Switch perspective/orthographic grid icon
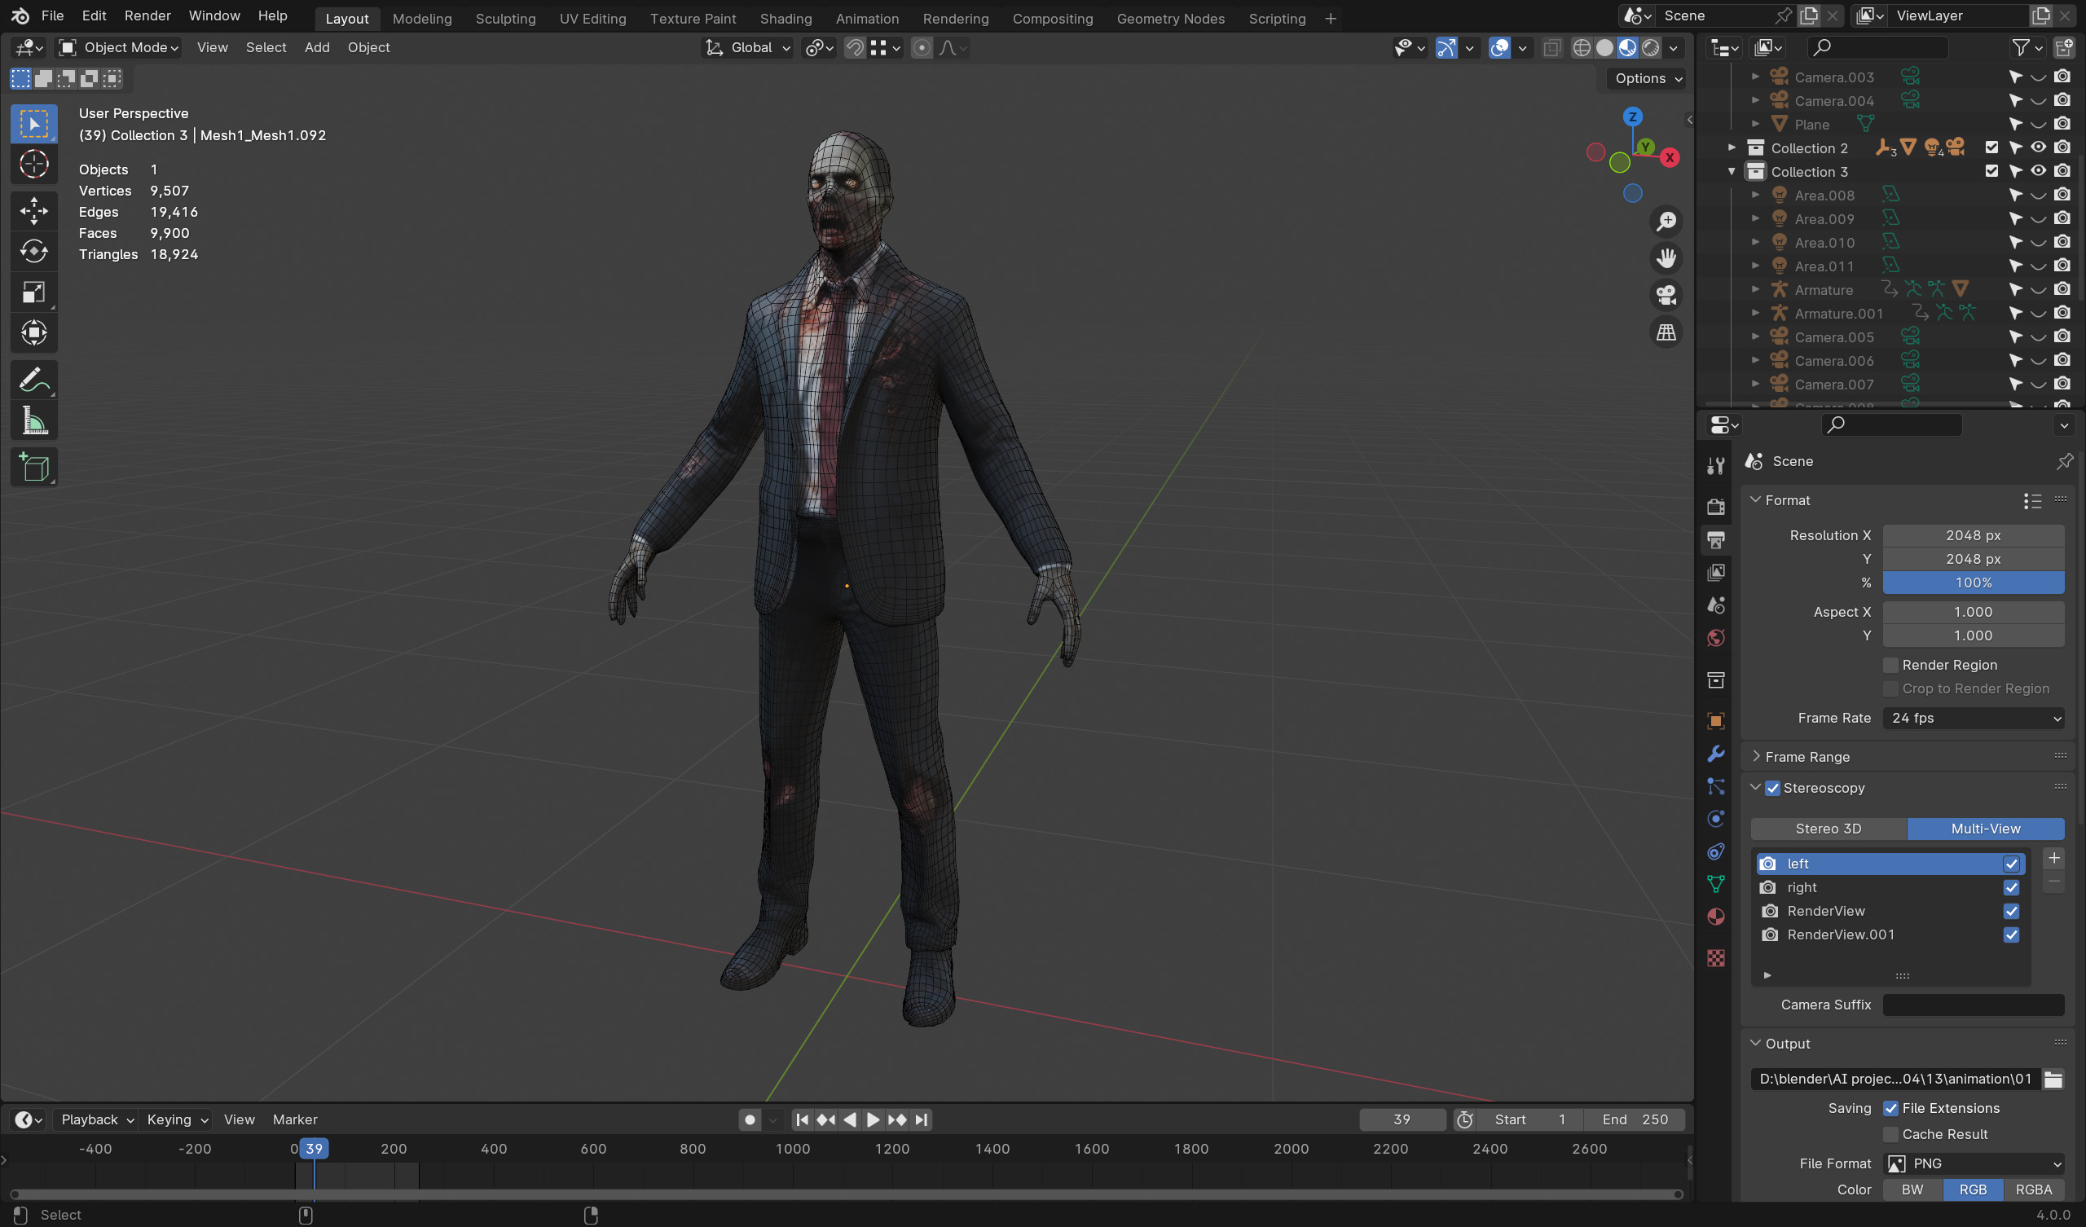The image size is (2086, 1227). 1666,333
